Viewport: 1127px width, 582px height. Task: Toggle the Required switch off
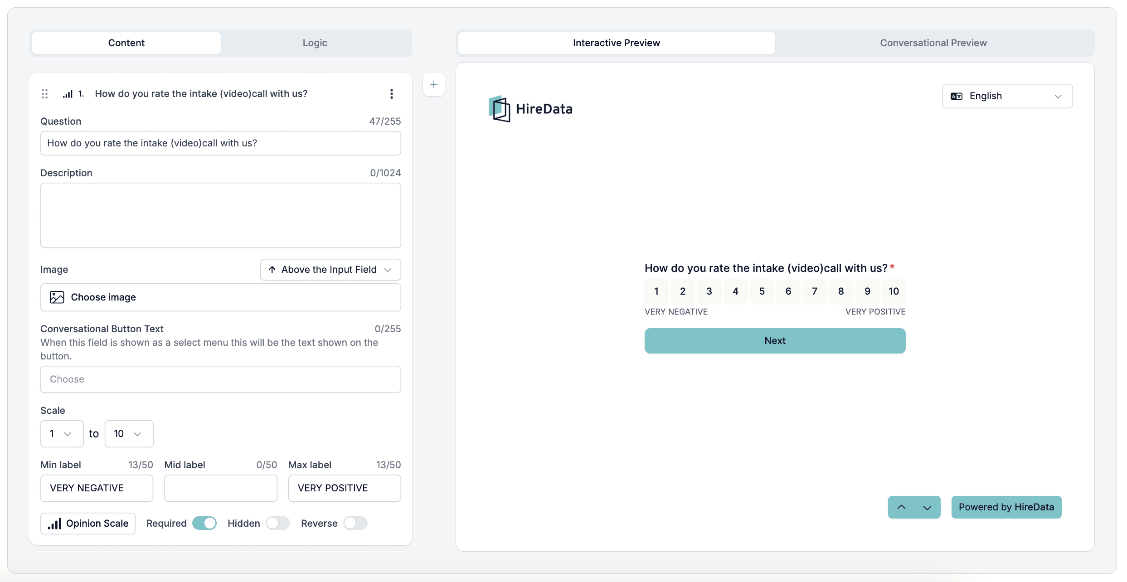[x=204, y=523]
